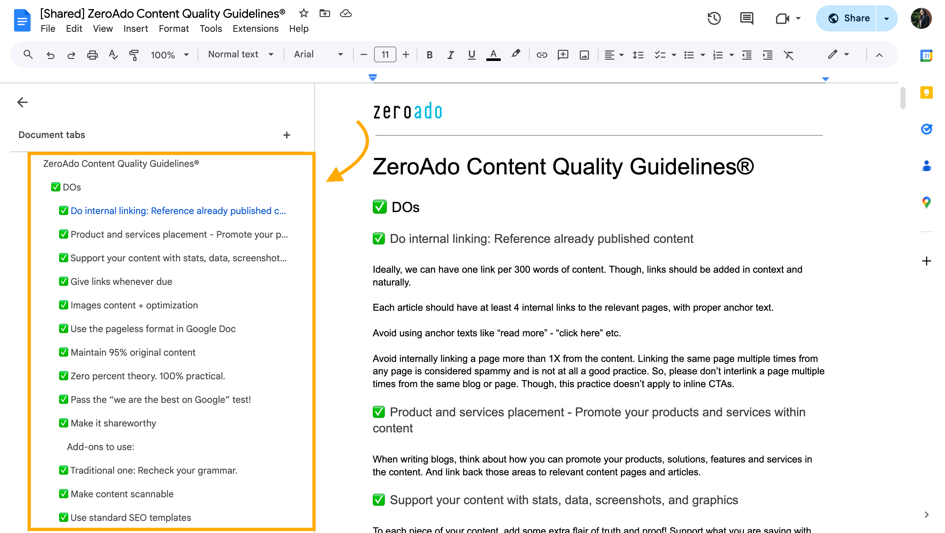Insert a comment from the toolbar

(563, 55)
